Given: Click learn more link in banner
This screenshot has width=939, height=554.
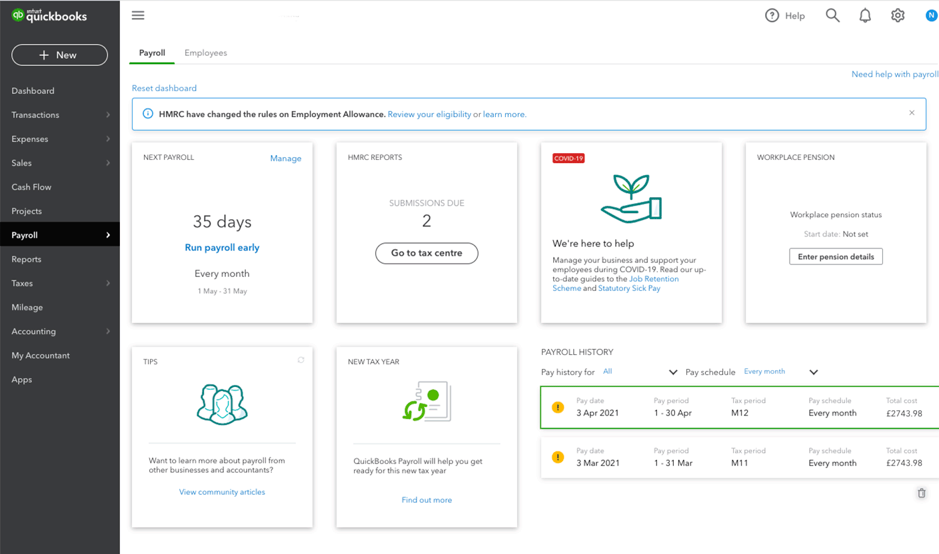Looking at the screenshot, I should point(504,115).
